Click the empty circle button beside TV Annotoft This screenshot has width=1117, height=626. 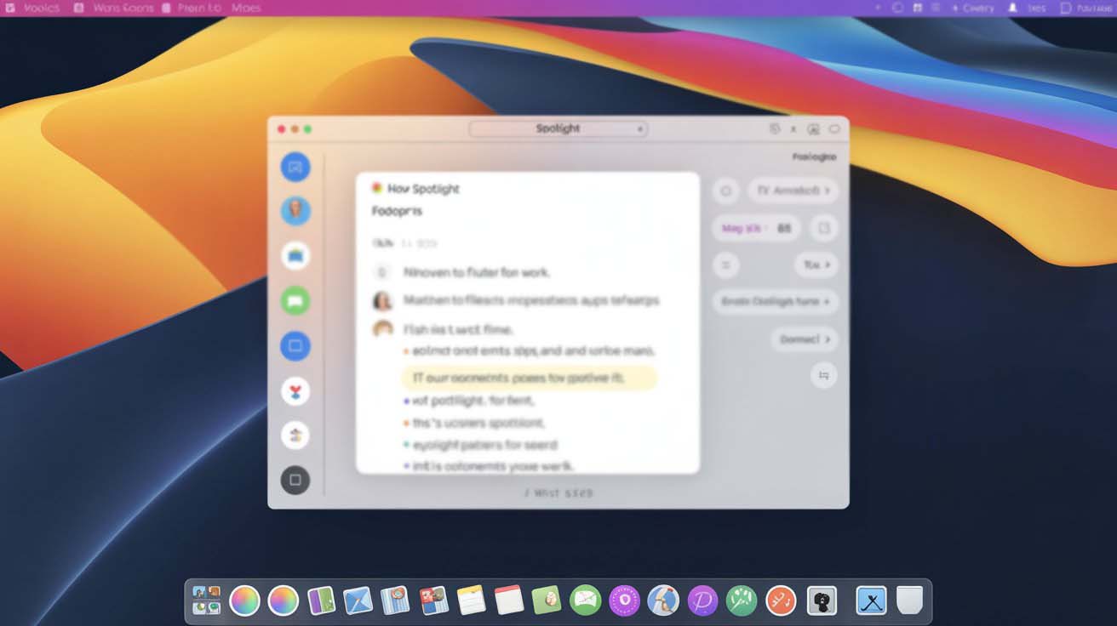click(x=726, y=191)
